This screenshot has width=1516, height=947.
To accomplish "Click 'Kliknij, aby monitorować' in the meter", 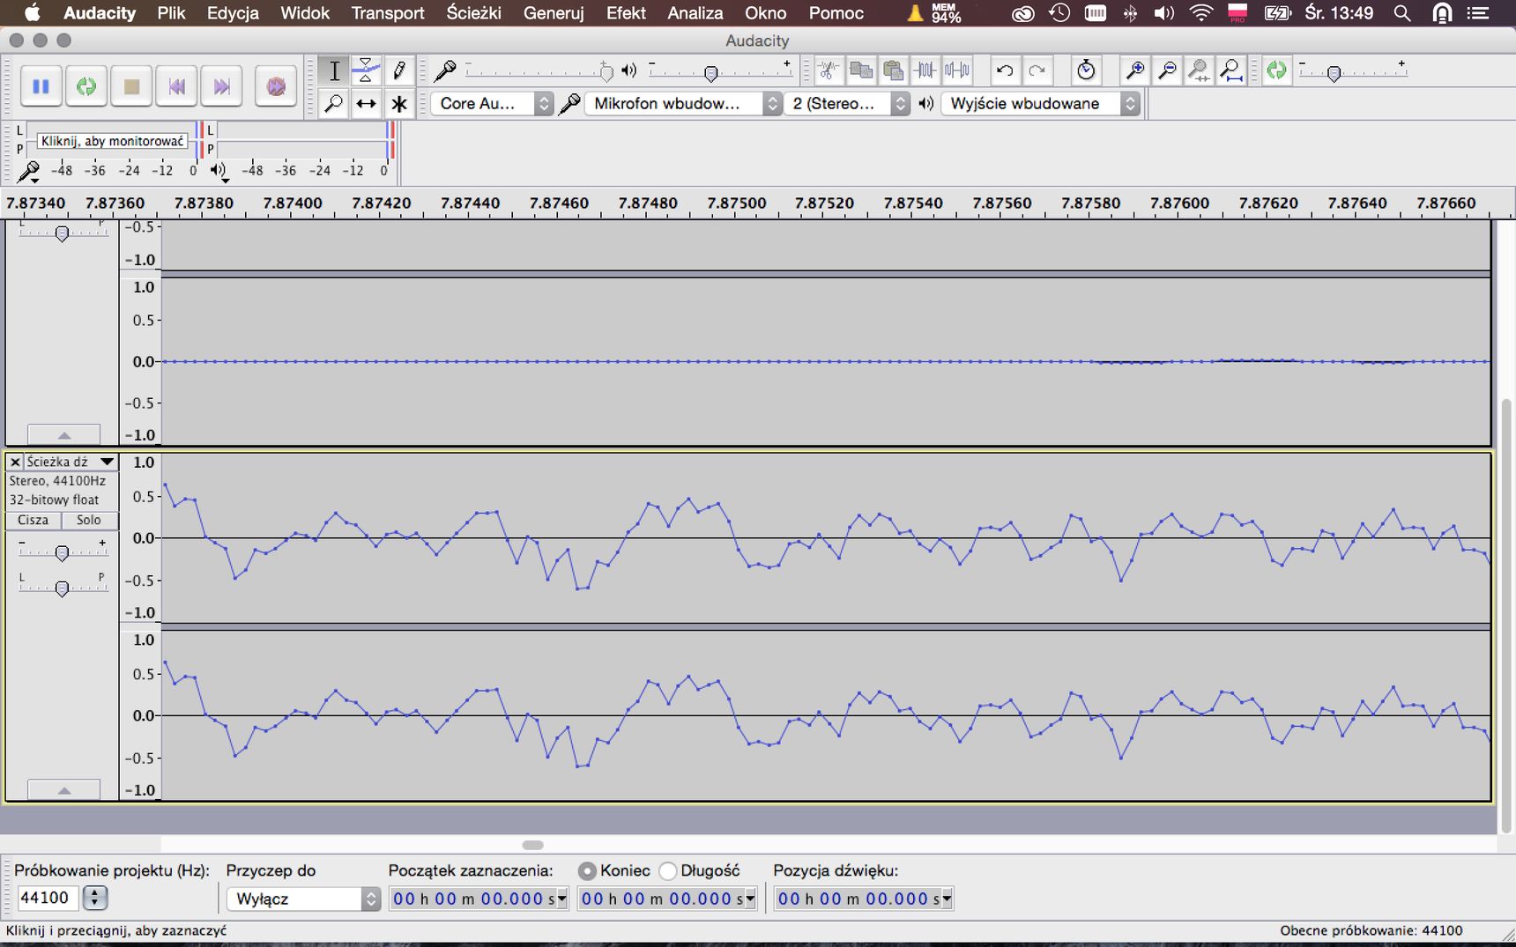I will point(113,141).
